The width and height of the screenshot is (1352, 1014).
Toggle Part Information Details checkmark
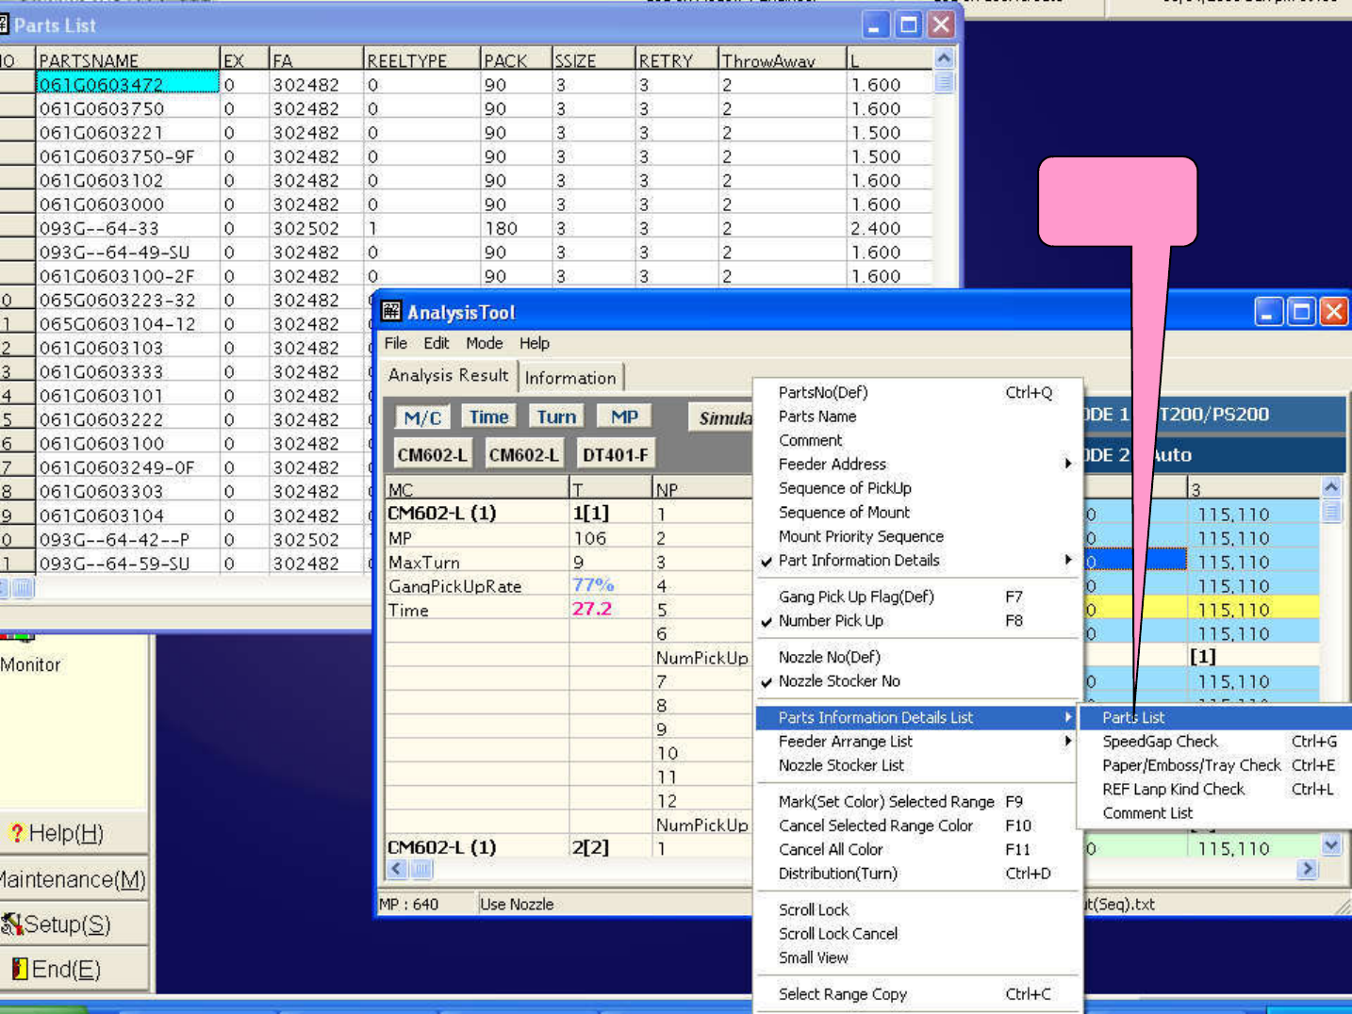858,561
